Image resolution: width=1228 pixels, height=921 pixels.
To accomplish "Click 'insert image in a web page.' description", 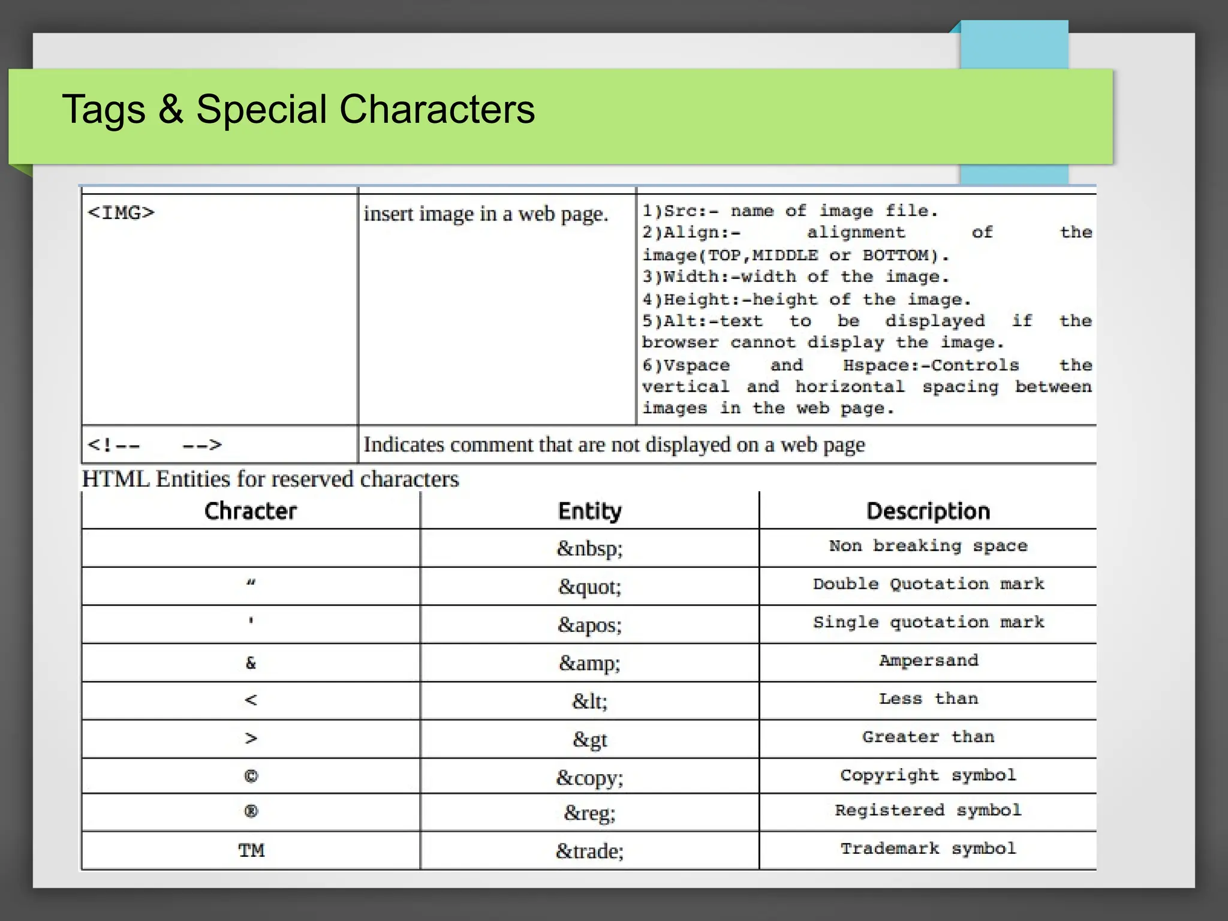I will point(486,214).
